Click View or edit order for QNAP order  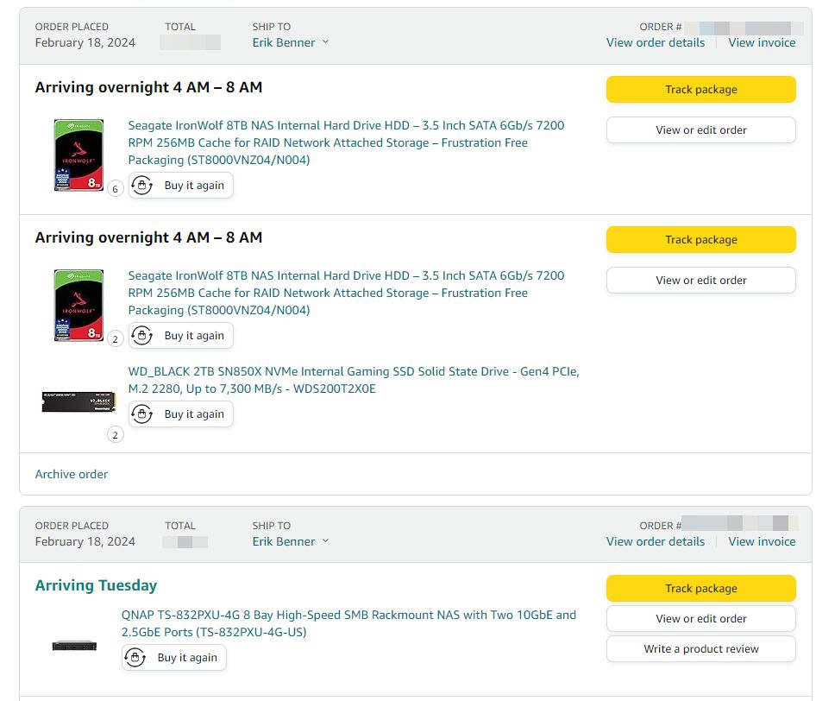[700, 618]
